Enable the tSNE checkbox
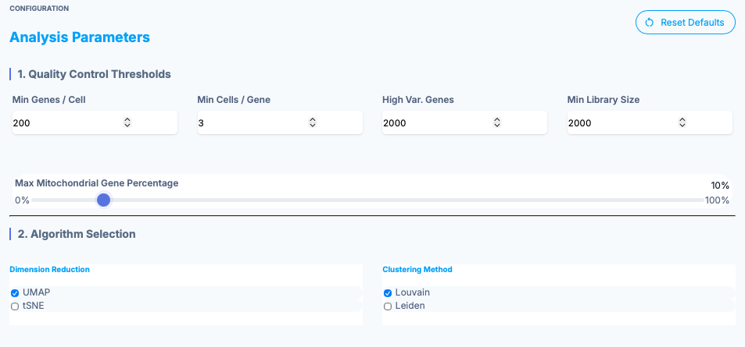This screenshot has width=745, height=347. (x=15, y=306)
